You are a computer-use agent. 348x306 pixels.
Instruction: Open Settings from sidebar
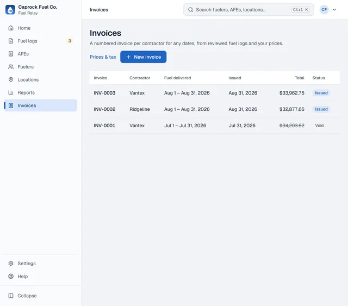point(40,264)
